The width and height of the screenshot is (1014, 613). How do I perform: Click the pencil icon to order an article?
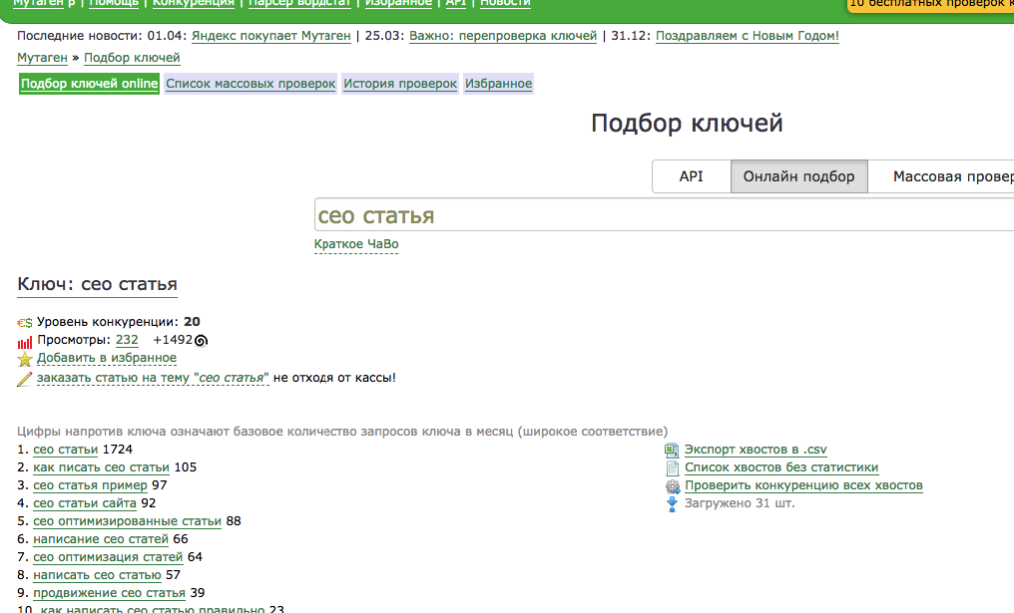[24, 379]
